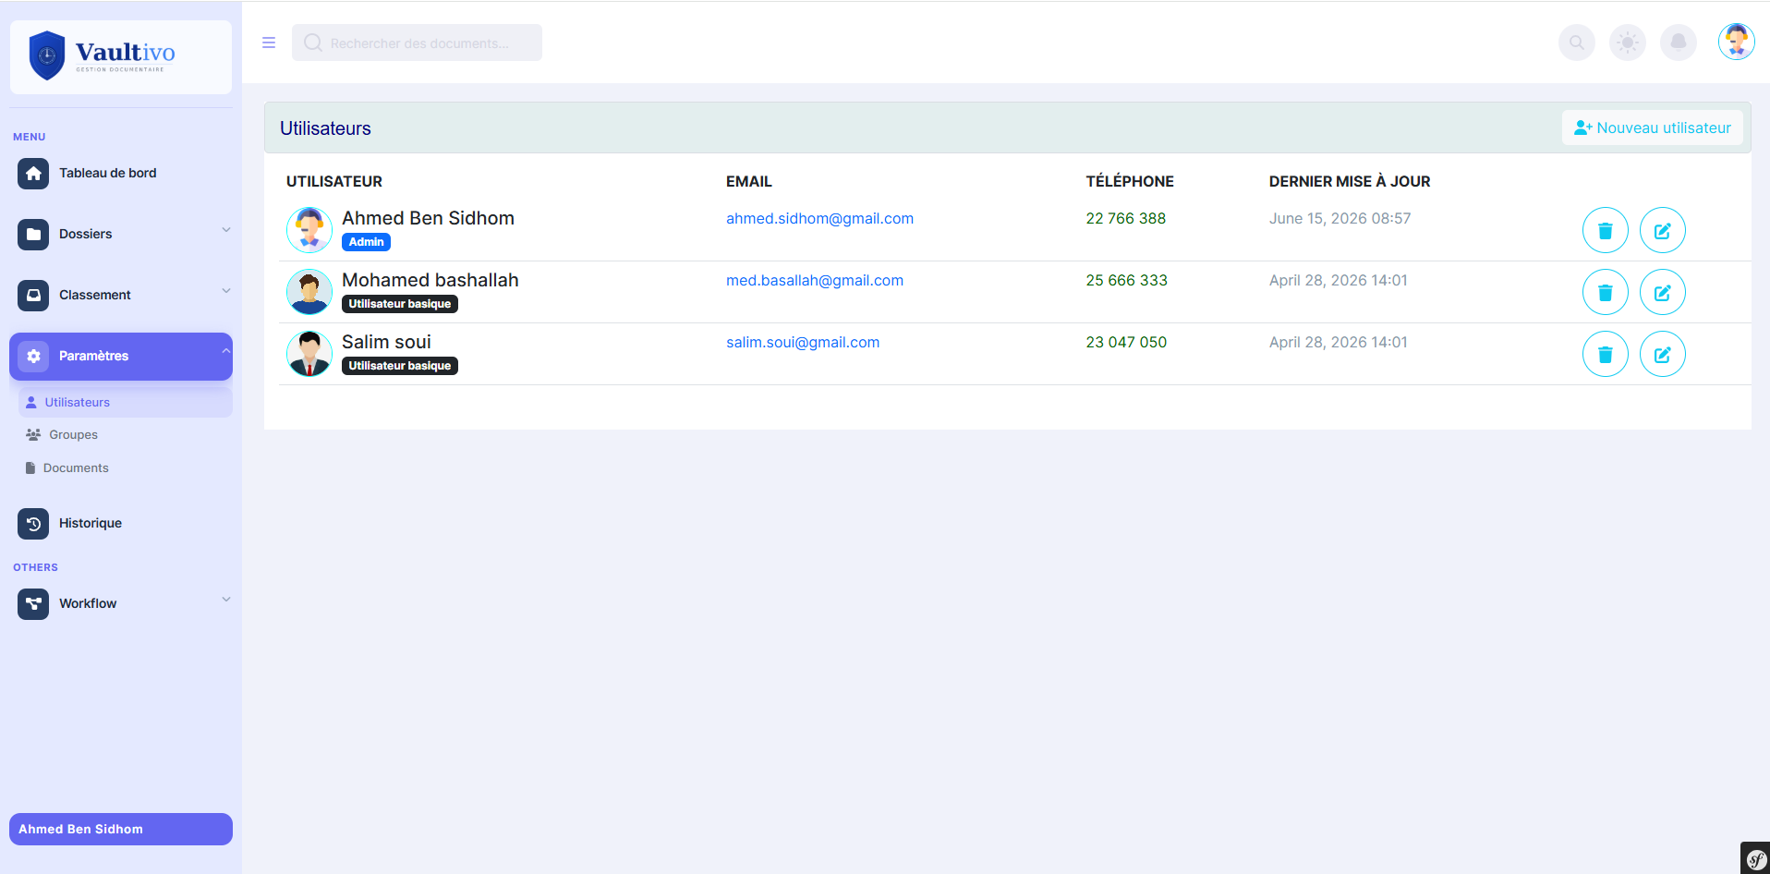Image resolution: width=1770 pixels, height=874 pixels.
Task: Expand the Workflow chevron
Action: tap(225, 599)
